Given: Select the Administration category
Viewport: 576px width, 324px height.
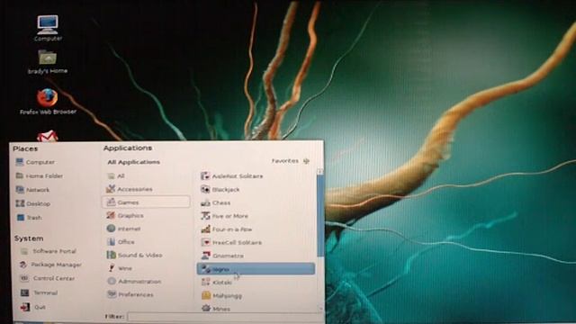Looking at the screenshot, I should point(134,282).
